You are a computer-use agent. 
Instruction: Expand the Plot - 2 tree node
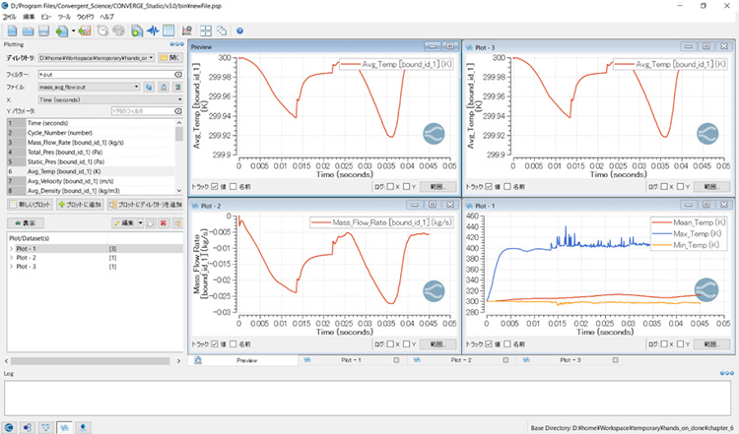click(x=10, y=258)
